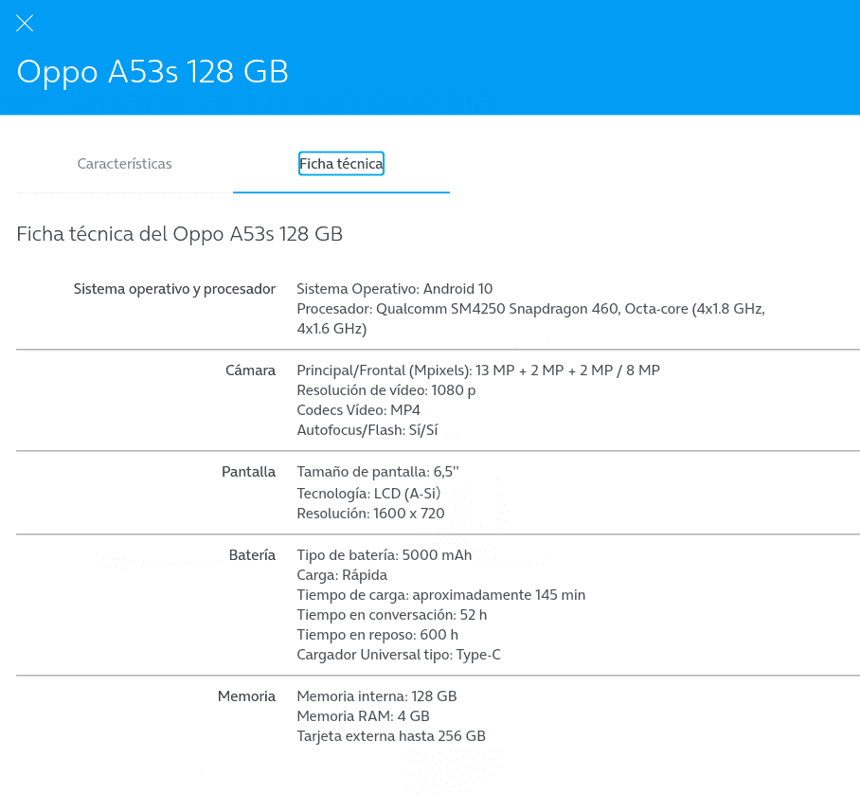Click the Qualcomm Snapdragon 460 processor line
Screen dimensions: 860x795
point(530,318)
